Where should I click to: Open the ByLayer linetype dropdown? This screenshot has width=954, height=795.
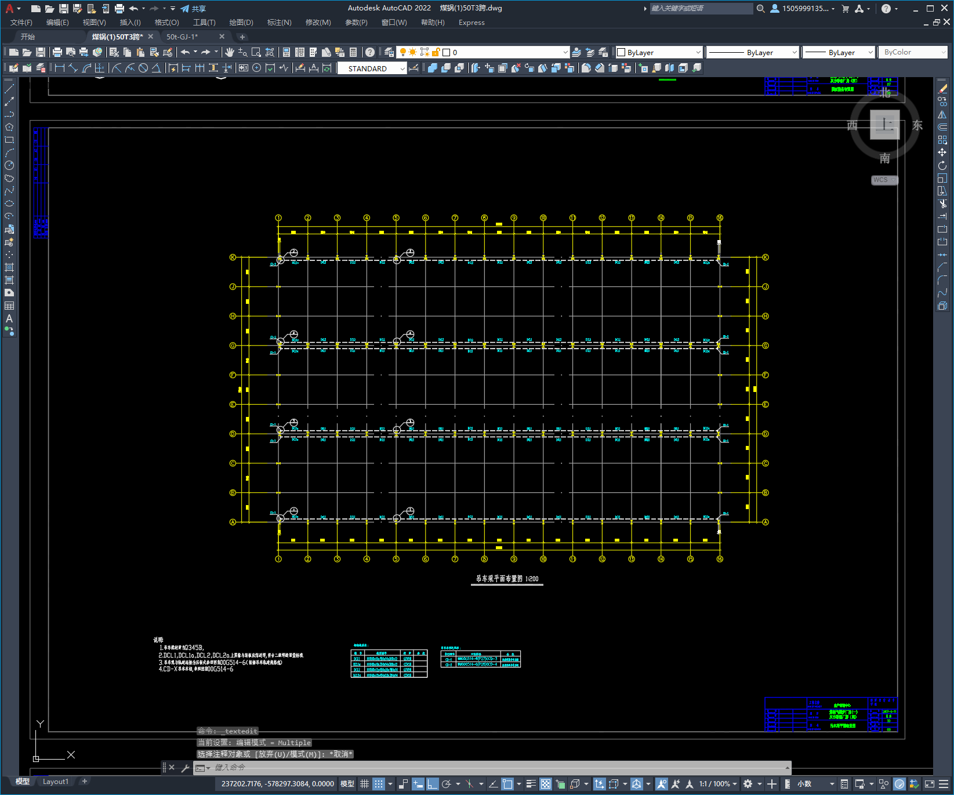[753, 52]
